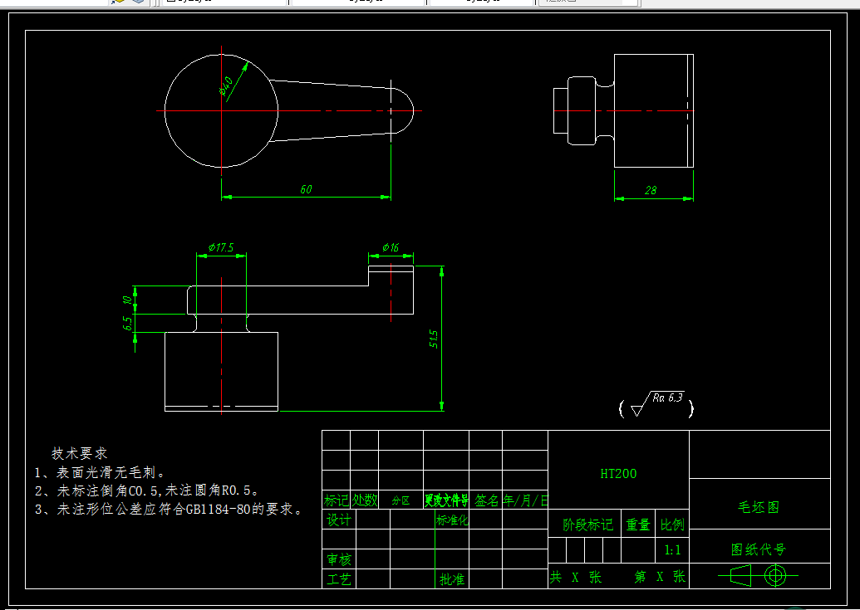
Task: Click the 第 X 张 sheet number text
Action: tap(660, 577)
